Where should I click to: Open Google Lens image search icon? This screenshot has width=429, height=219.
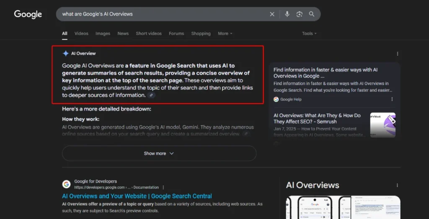point(299,14)
